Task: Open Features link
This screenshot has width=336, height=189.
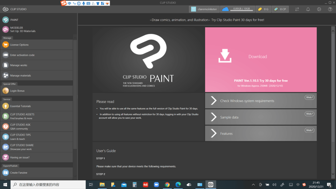Action: 261,133
